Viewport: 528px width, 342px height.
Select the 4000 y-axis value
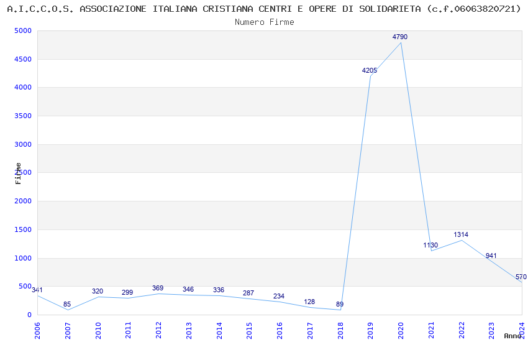(23, 87)
